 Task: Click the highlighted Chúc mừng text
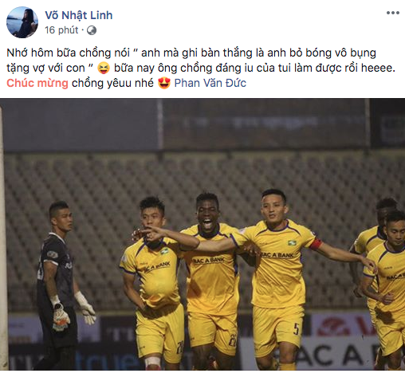coord(37,83)
